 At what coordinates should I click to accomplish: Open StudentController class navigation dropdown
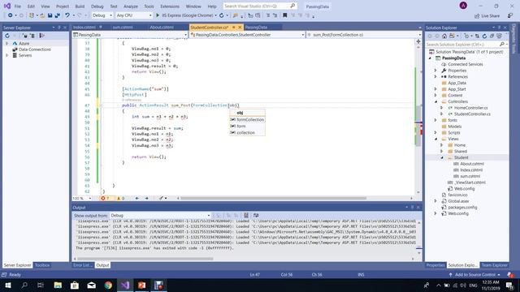[x=247, y=35]
